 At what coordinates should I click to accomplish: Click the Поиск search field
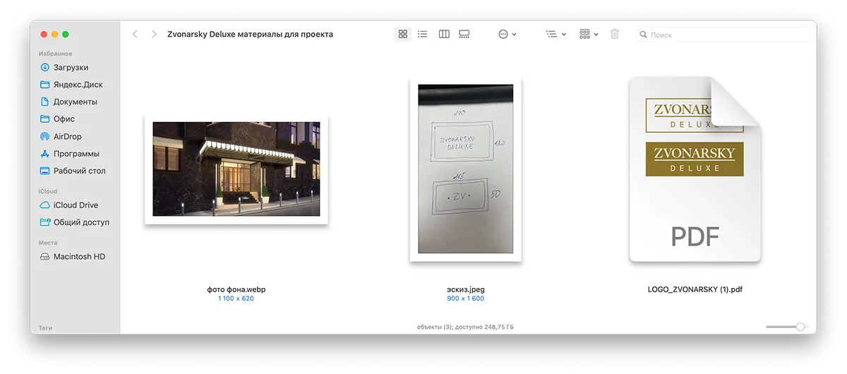722,35
